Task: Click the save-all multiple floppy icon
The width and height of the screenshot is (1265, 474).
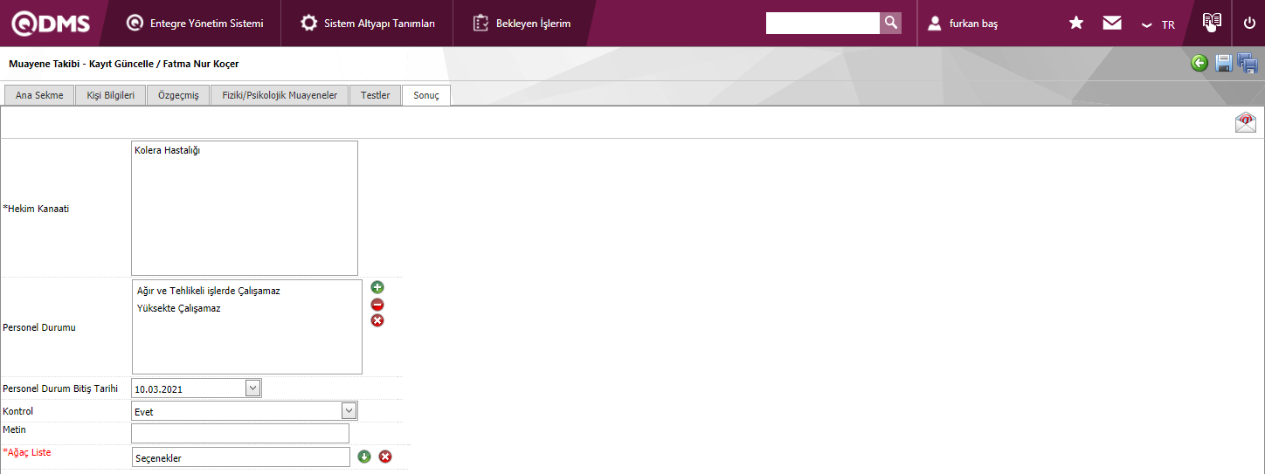Action: pyautogui.click(x=1247, y=63)
